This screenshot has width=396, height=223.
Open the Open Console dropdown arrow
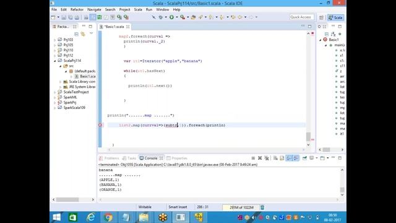tap(327, 158)
